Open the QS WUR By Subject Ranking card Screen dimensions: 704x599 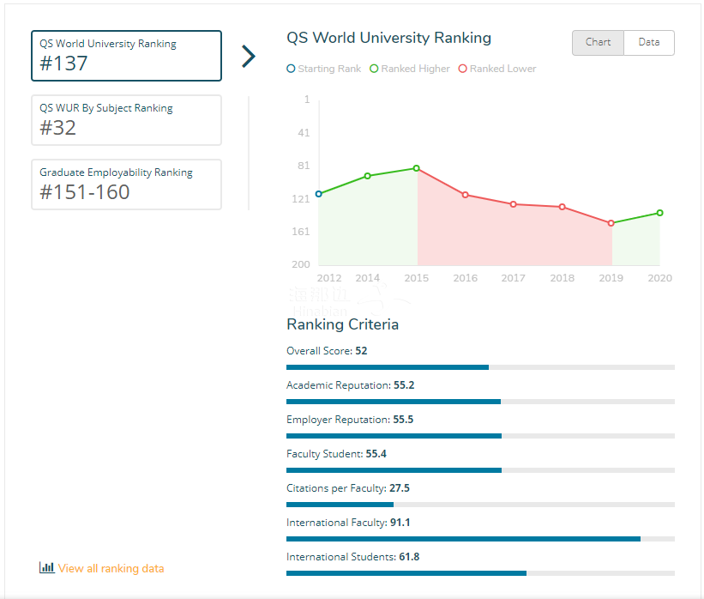tap(126, 120)
